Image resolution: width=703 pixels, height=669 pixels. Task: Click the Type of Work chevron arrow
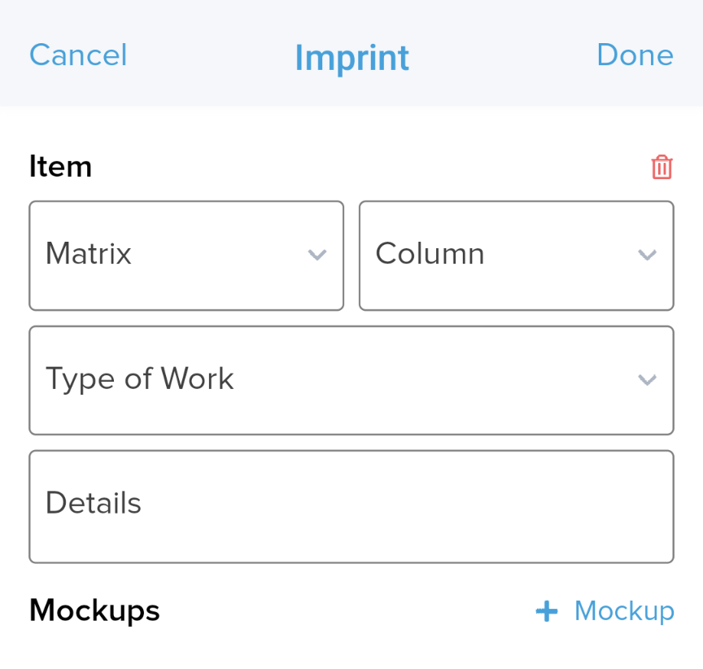(x=647, y=380)
